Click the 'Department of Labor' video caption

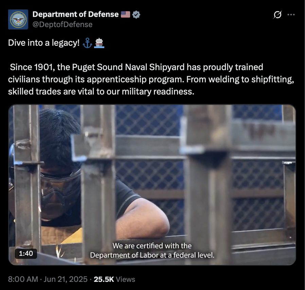click(x=124, y=255)
